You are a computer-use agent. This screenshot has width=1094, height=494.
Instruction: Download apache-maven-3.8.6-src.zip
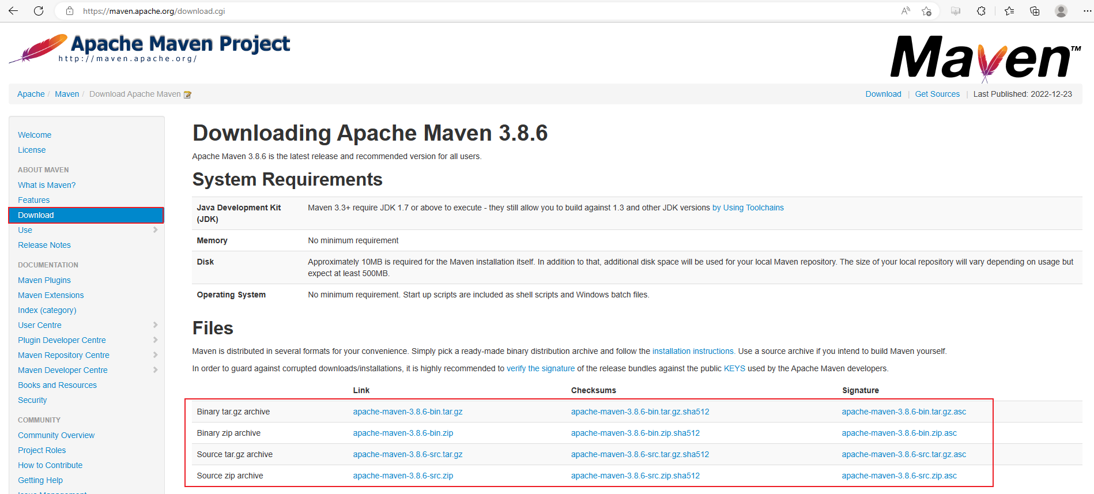(403, 476)
